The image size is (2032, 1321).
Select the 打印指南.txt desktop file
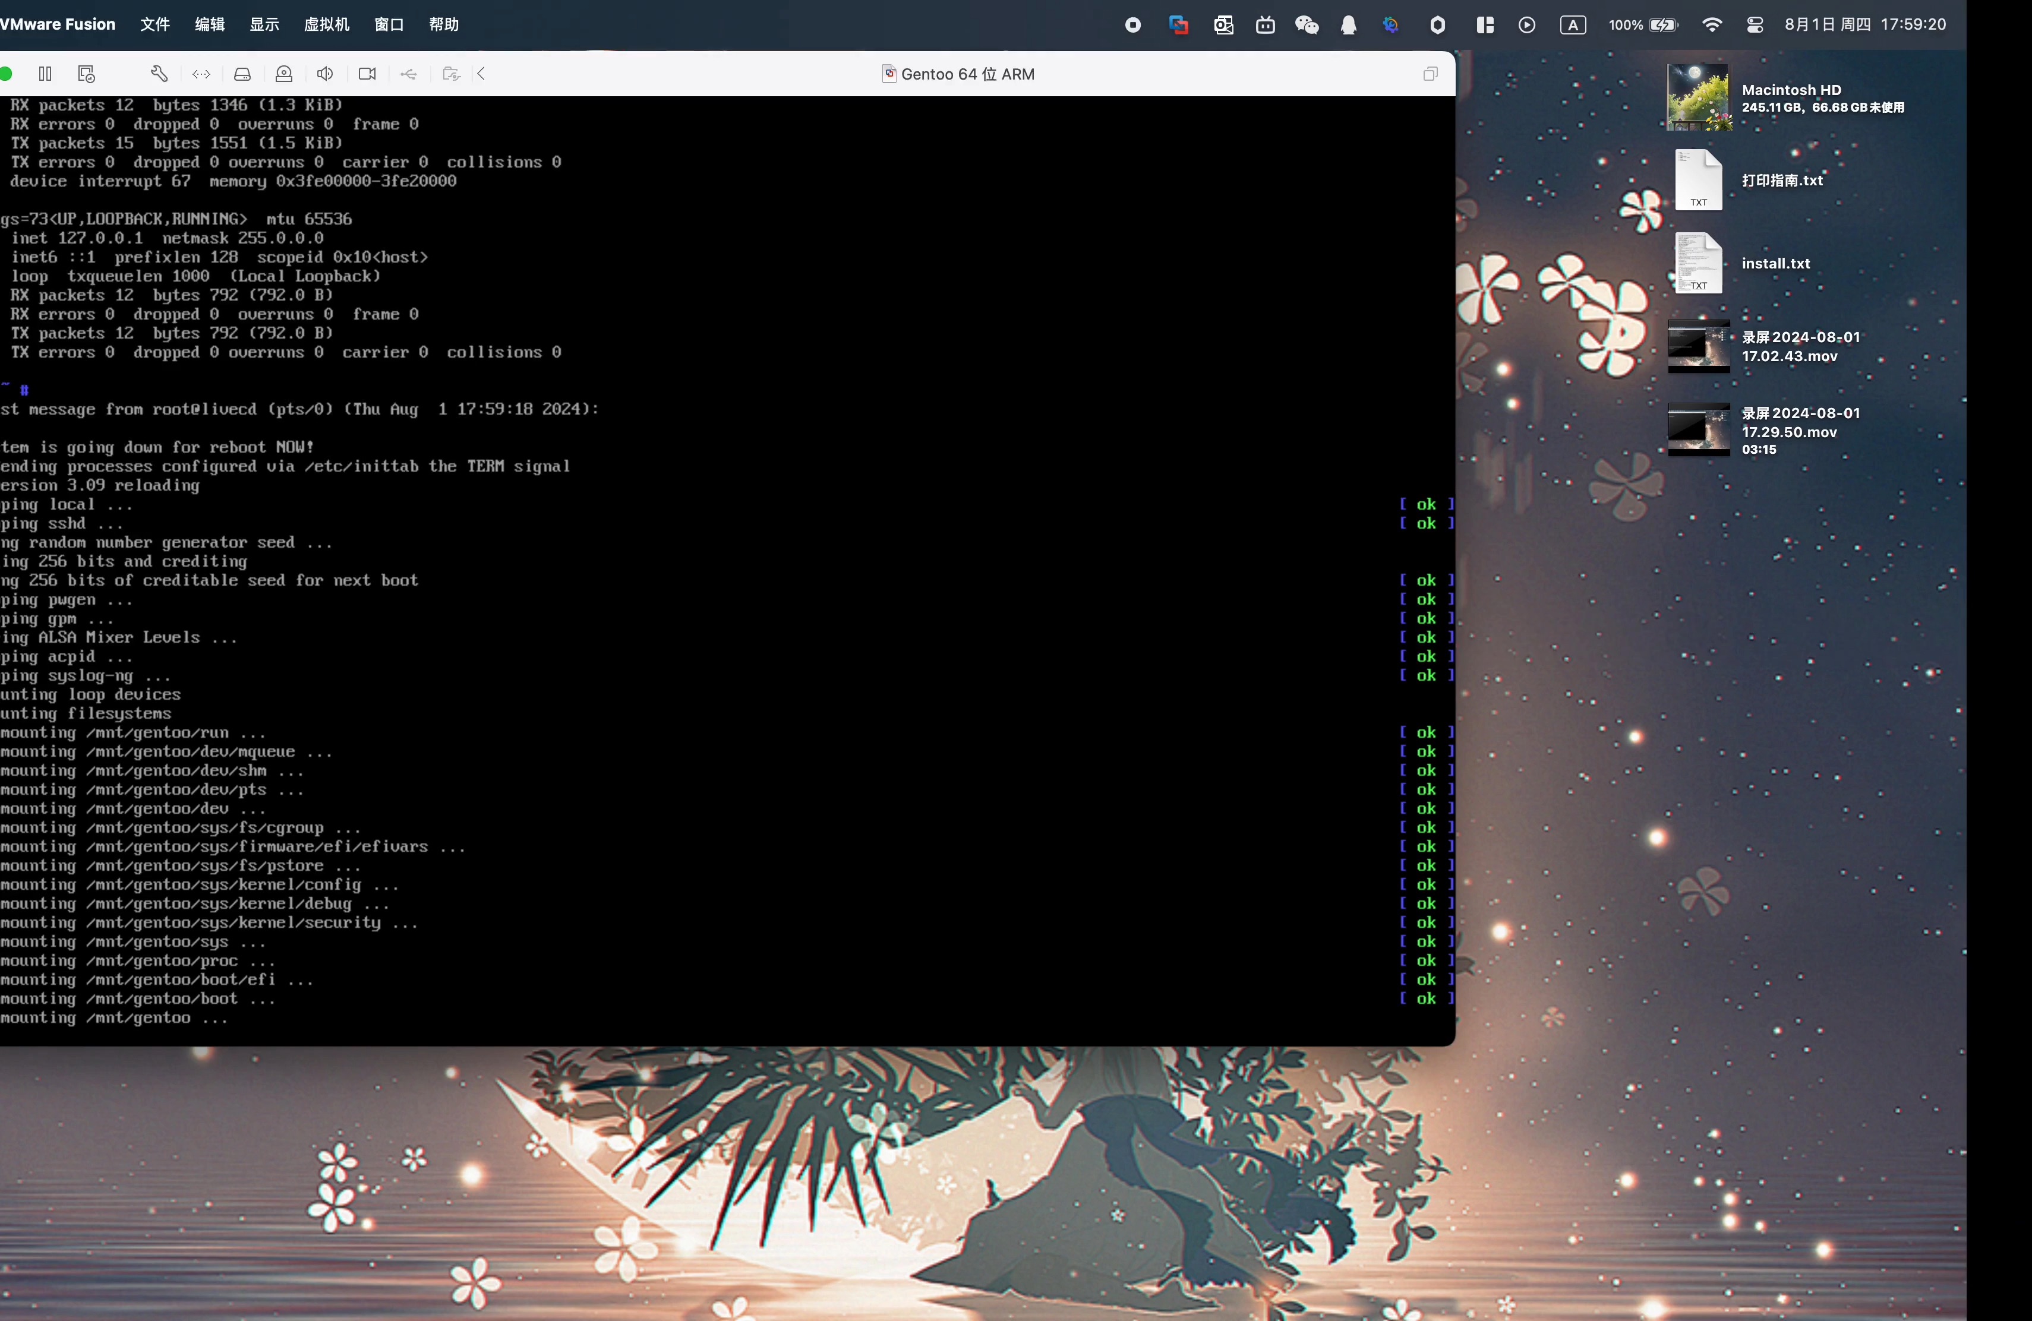coord(1698,179)
